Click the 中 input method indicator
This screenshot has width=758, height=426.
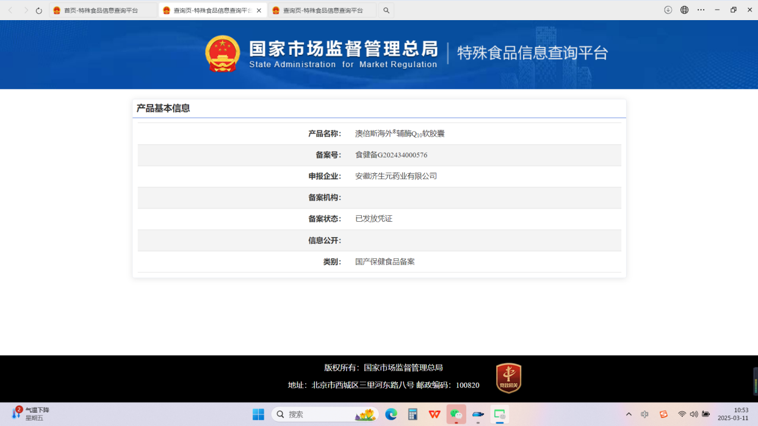coord(645,414)
